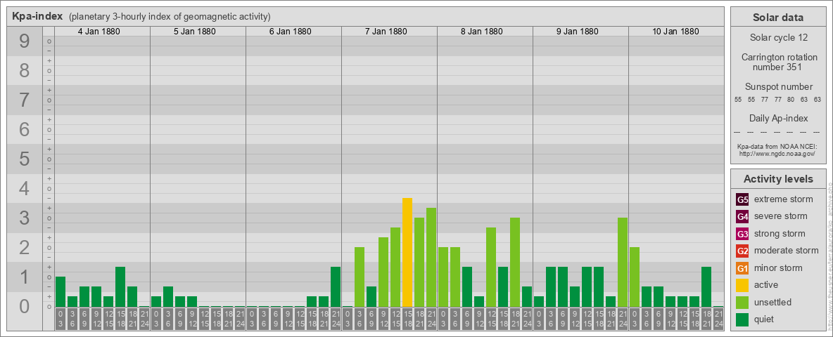Click the 7 Jan 21-24 unsettled bar
833x337 pixels.
(x=431, y=258)
